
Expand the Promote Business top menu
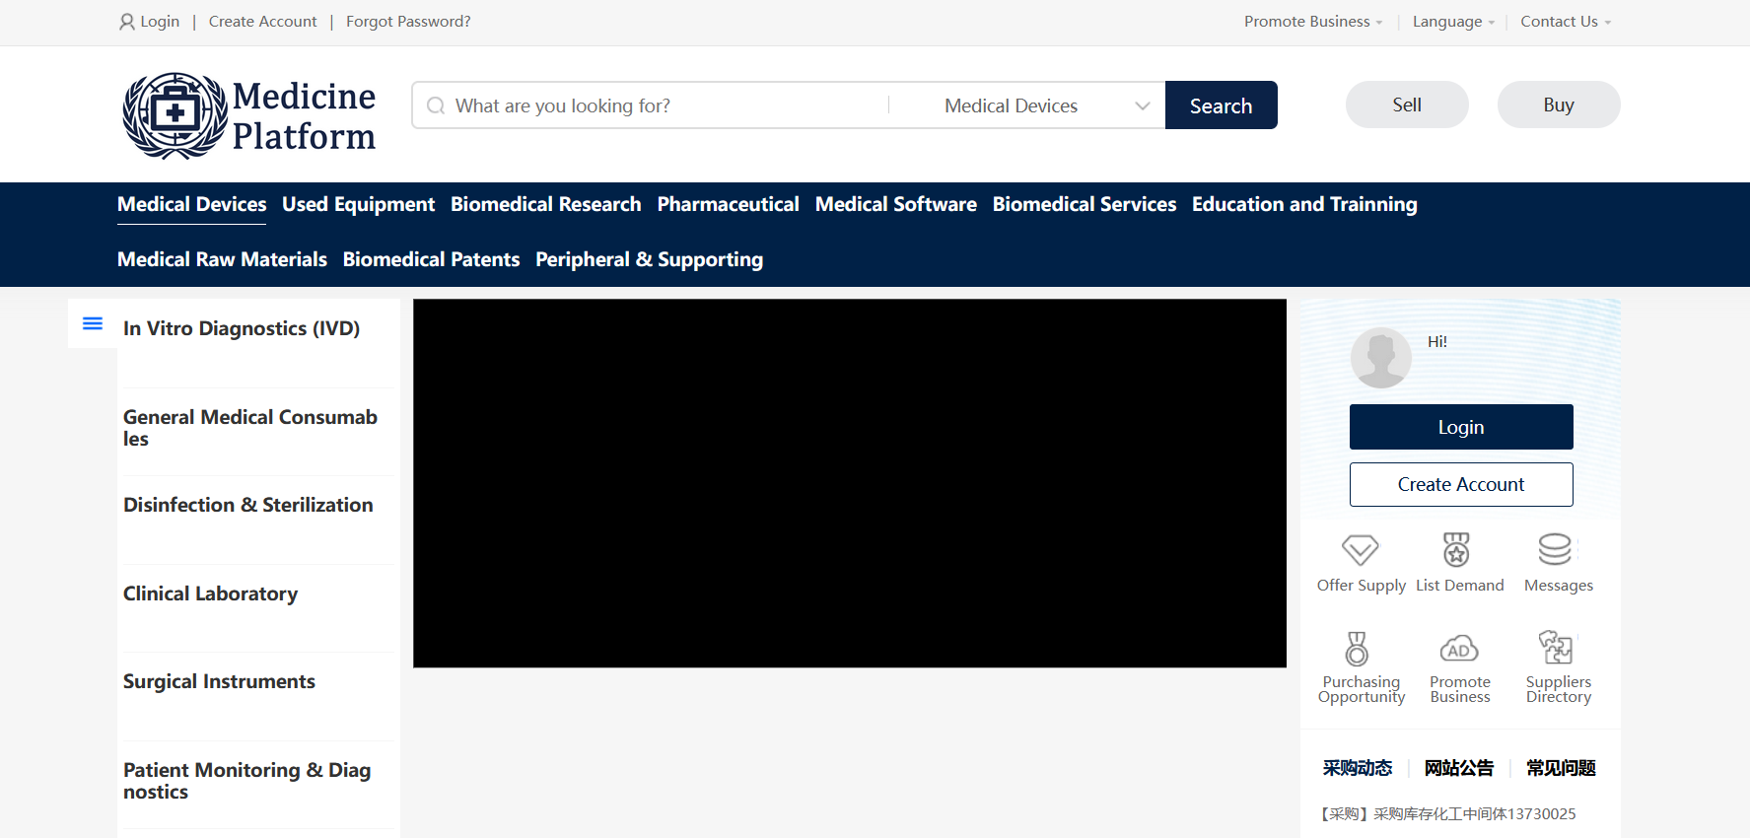click(1312, 22)
